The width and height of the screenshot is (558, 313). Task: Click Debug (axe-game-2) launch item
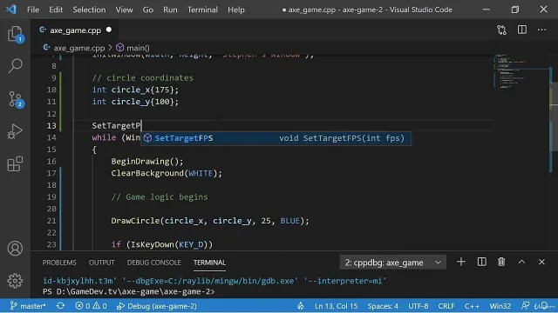tap(157, 306)
